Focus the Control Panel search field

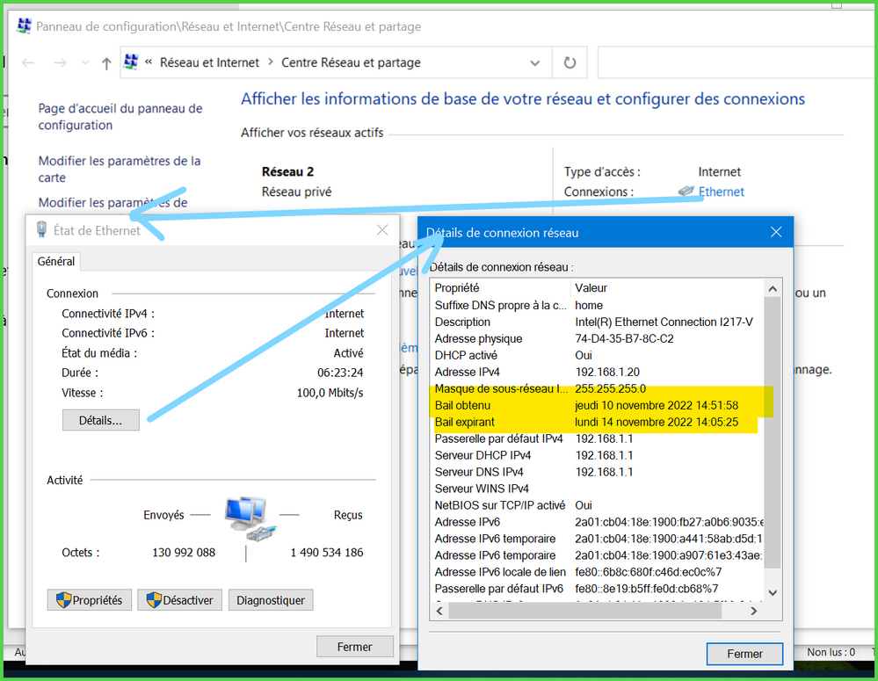(737, 62)
